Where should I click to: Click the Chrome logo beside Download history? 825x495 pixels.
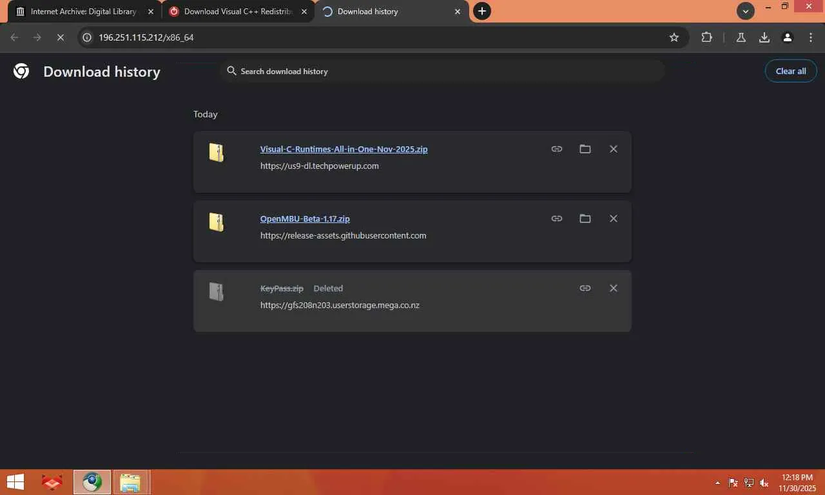[x=21, y=71]
